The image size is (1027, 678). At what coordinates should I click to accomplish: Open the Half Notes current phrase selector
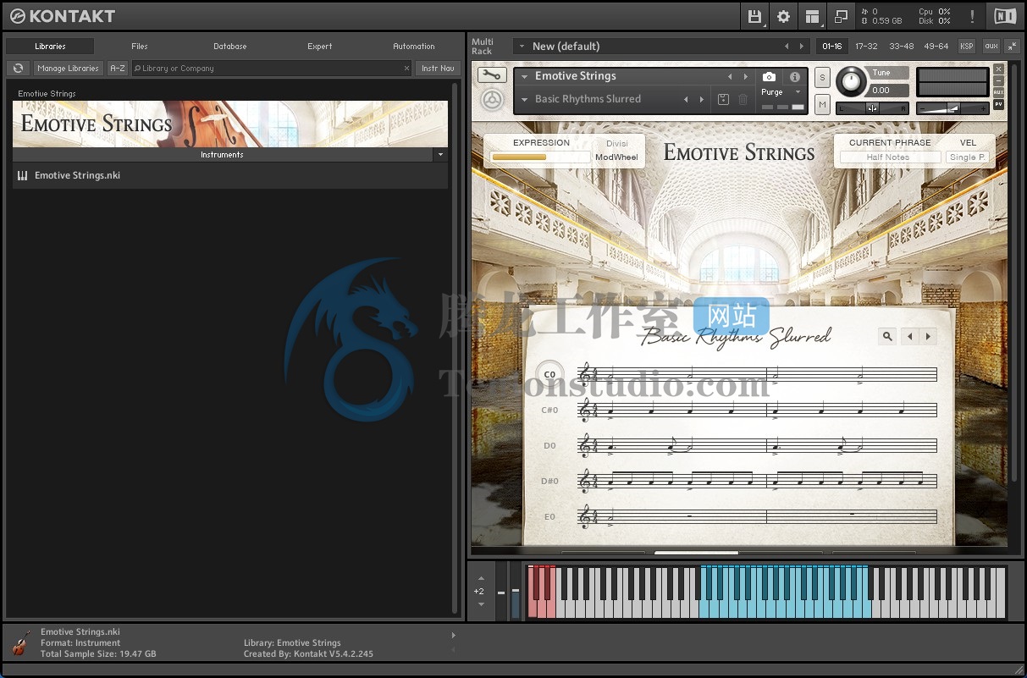[x=890, y=157]
